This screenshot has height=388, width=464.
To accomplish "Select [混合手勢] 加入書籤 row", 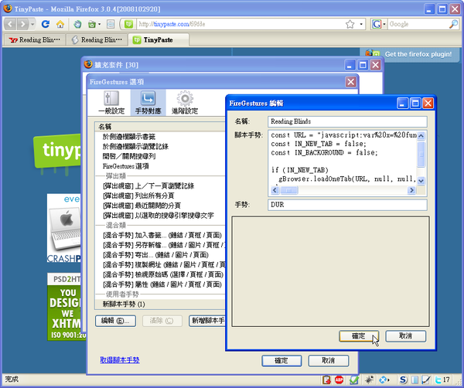I will click(160, 235).
